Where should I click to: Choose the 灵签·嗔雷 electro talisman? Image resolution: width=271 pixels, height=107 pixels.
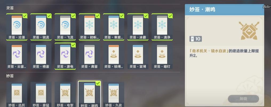[41, 56]
